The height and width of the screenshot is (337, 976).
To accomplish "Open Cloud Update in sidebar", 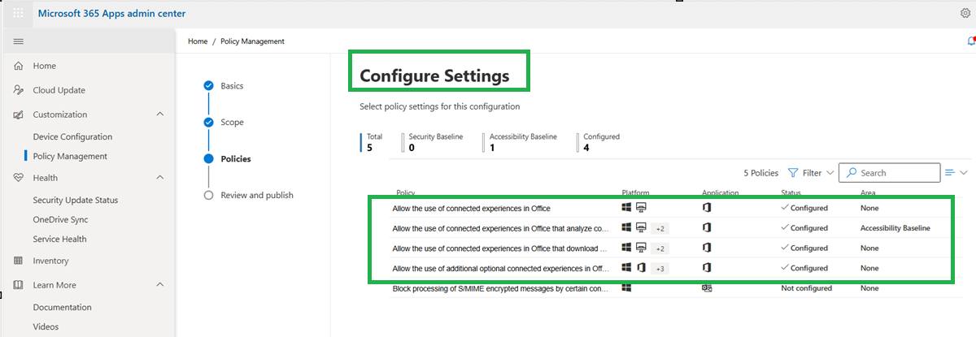I will pyautogui.click(x=59, y=90).
